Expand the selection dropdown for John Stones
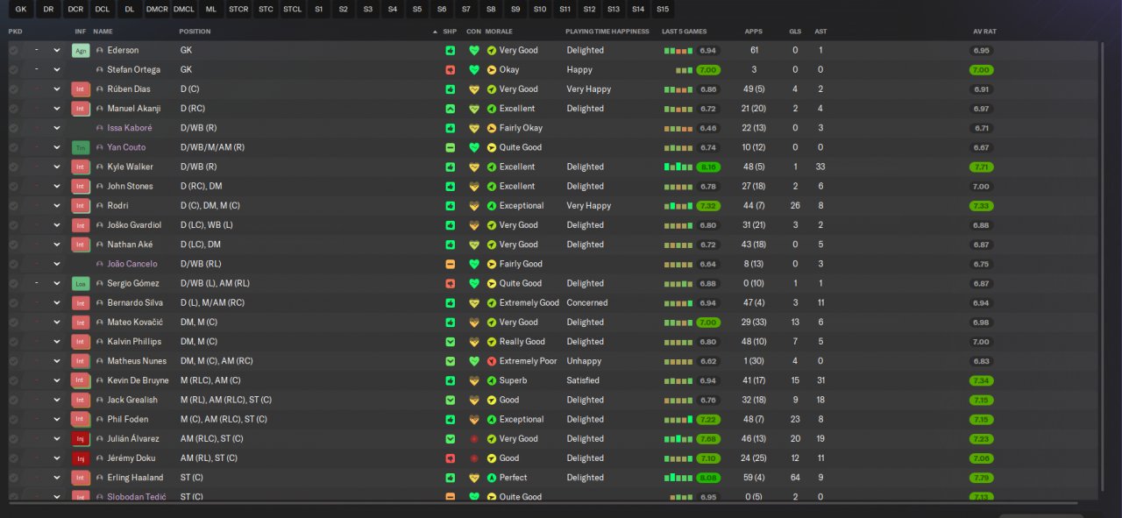 click(x=57, y=186)
